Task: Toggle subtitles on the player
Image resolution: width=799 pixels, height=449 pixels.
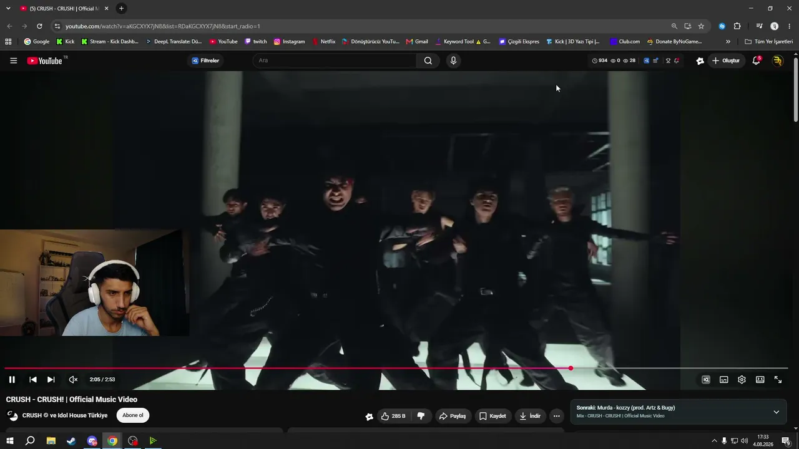Action: pos(723,379)
